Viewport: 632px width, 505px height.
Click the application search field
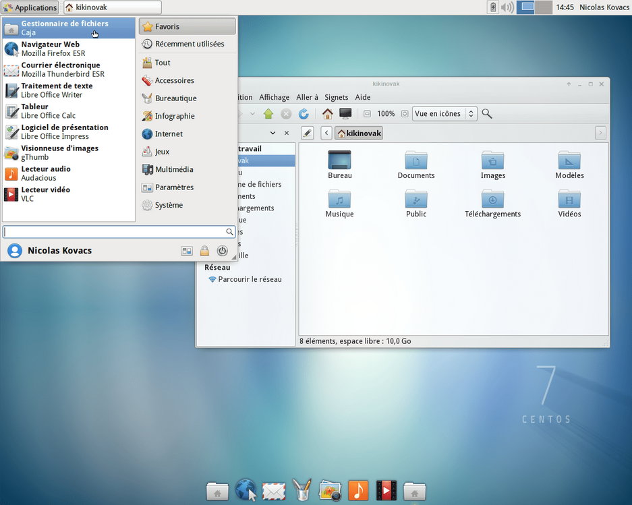[x=119, y=232]
